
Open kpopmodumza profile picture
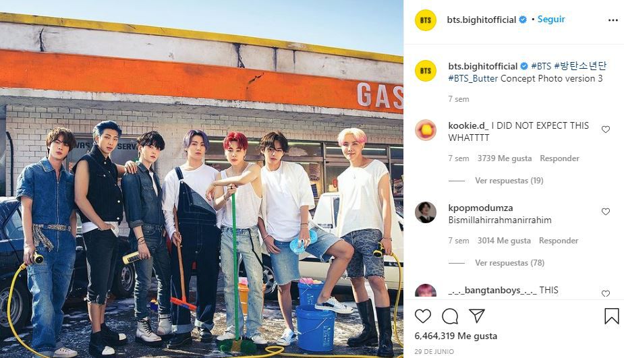[426, 212]
